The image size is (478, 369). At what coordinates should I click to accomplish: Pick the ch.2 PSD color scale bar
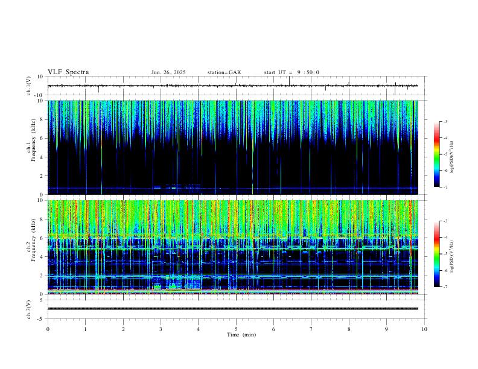437,254
